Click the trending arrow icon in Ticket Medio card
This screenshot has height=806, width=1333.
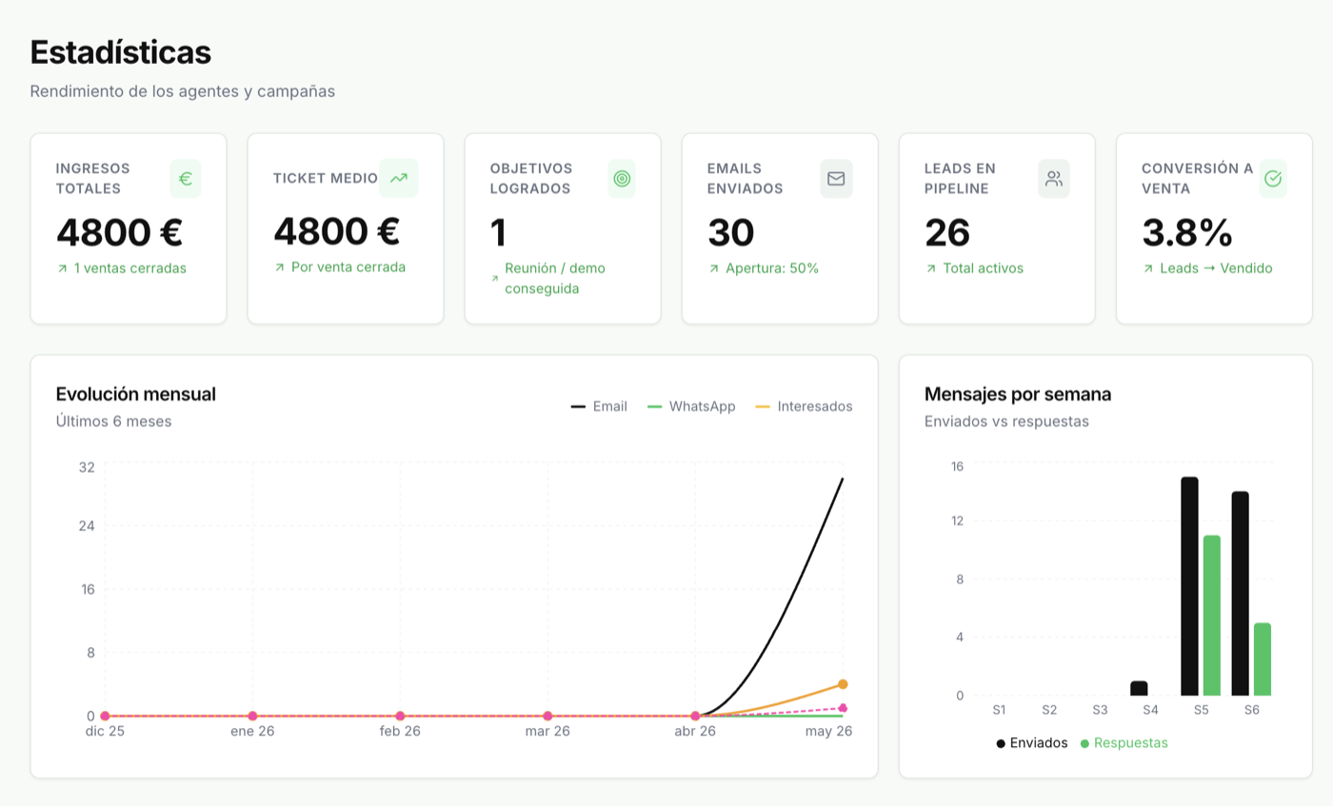[399, 178]
